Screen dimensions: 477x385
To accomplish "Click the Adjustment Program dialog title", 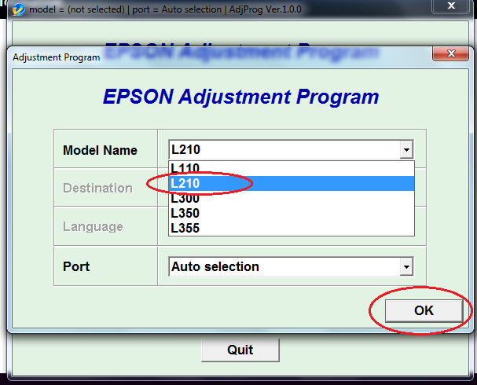I will (x=57, y=57).
